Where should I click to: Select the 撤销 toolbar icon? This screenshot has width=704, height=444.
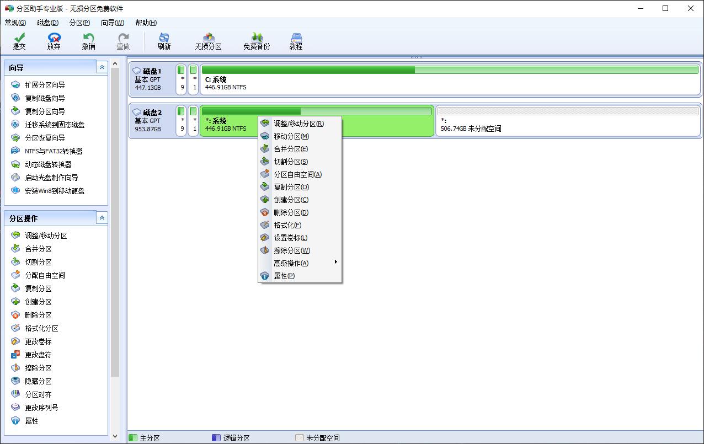click(88, 41)
